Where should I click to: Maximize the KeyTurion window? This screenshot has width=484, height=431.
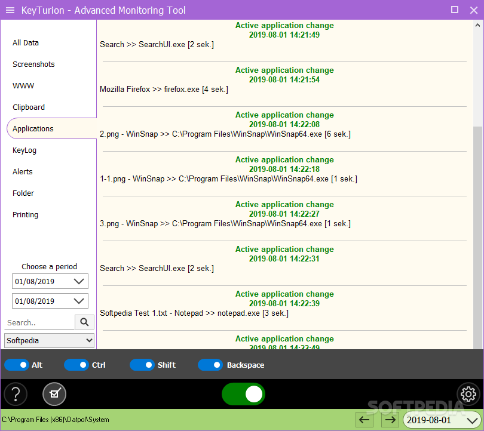click(x=455, y=10)
